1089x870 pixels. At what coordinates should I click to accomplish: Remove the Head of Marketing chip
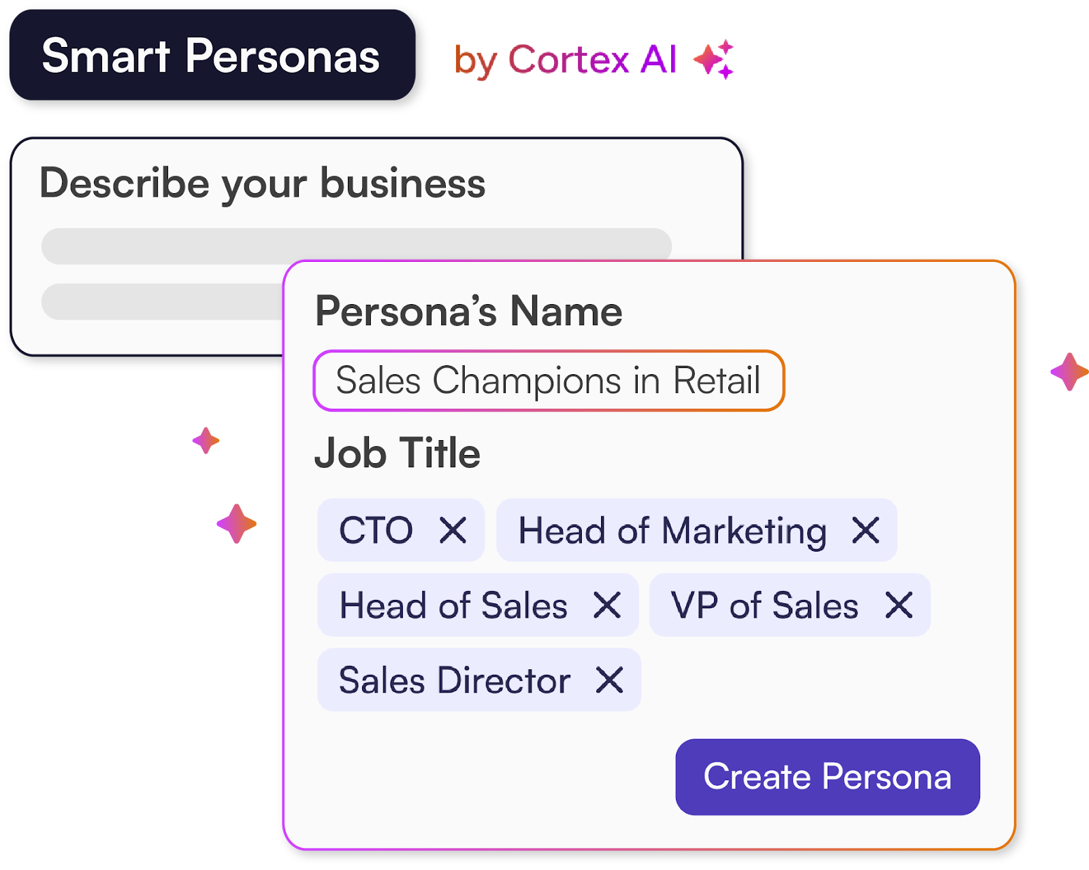(x=866, y=530)
